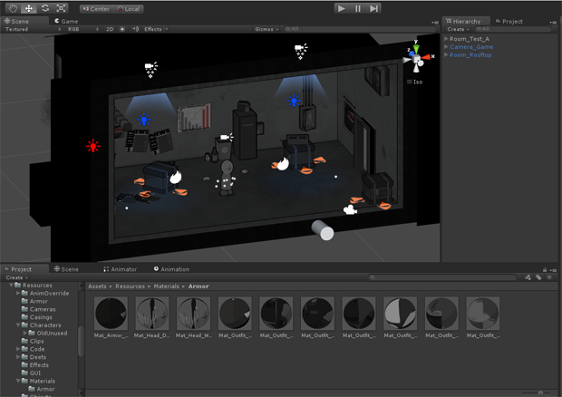Open the Textured draw mode dropdown
Screen dimensions: 562x397
(33, 29)
